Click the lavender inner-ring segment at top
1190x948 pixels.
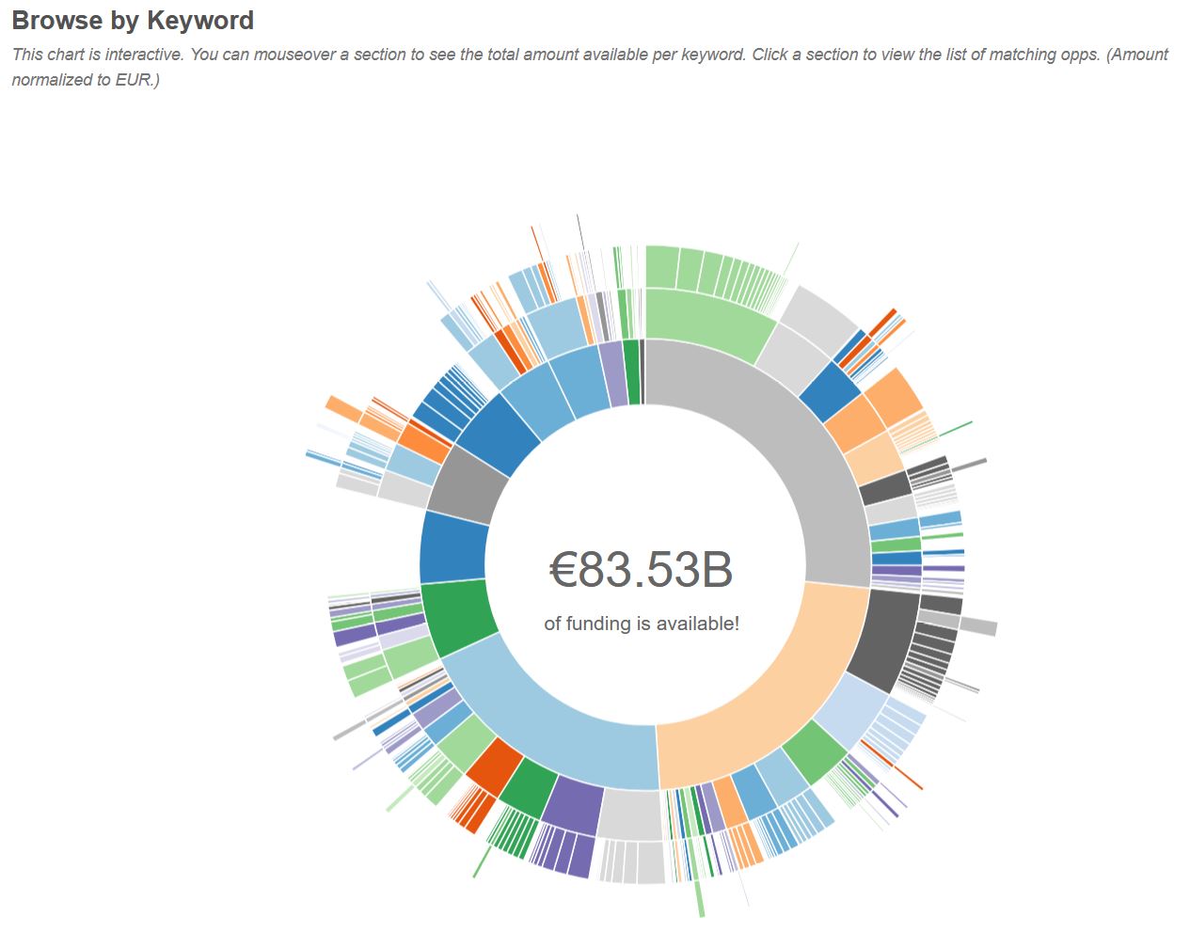click(613, 373)
